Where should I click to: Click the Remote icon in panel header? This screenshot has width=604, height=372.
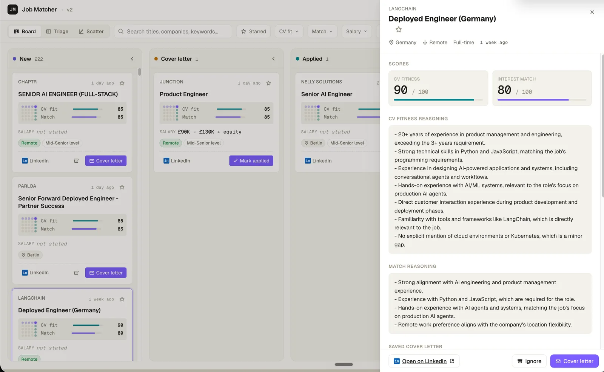(x=425, y=43)
